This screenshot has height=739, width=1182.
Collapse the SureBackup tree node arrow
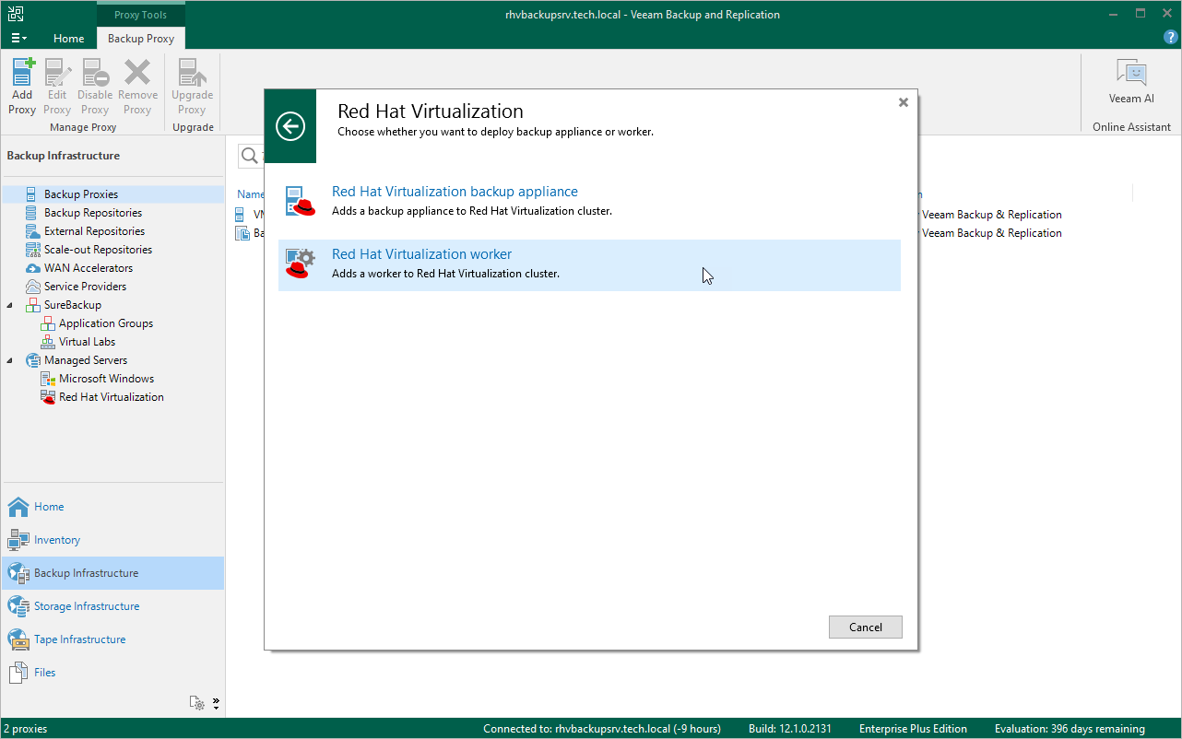[11, 305]
